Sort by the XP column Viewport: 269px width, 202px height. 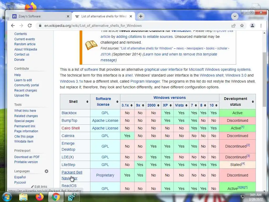click(x=170, y=105)
